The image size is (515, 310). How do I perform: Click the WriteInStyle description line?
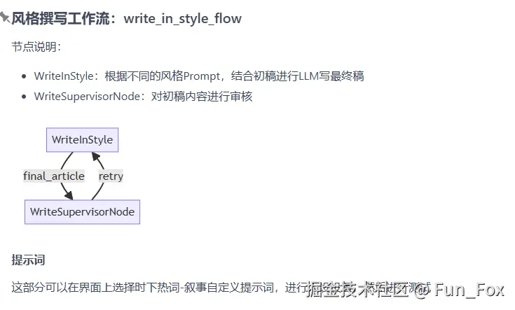199,76
